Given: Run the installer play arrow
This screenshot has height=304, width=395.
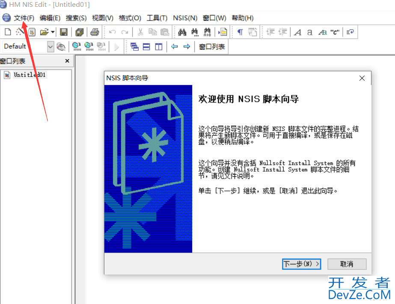Looking at the screenshot, I should tap(116, 47).
